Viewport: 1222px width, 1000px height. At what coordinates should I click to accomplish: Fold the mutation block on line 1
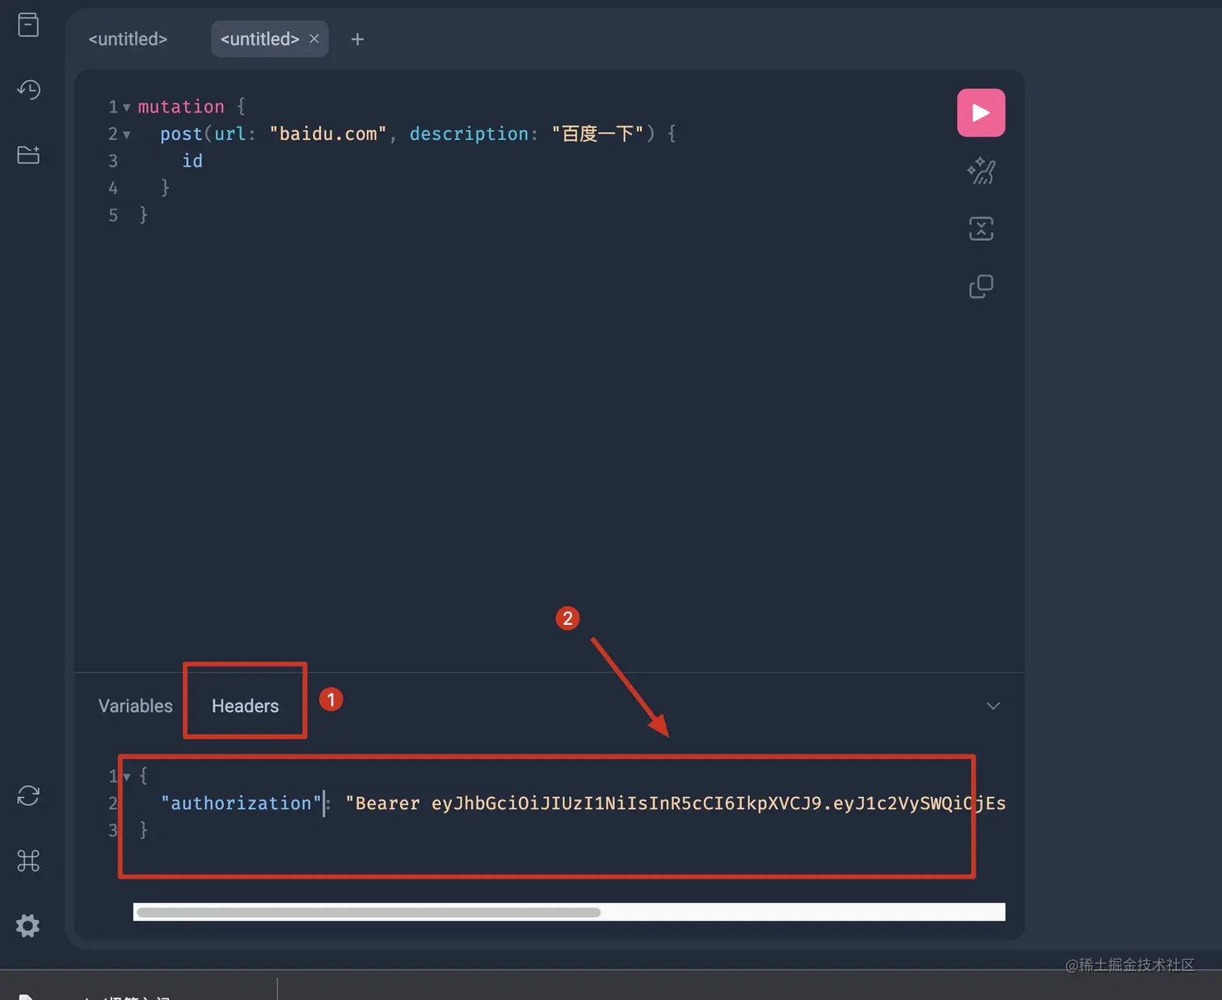coord(126,107)
